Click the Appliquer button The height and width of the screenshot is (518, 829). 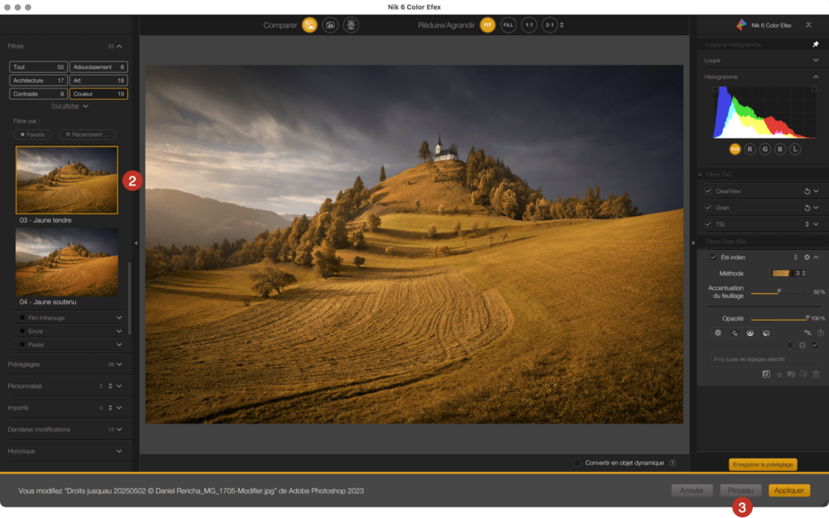(789, 490)
